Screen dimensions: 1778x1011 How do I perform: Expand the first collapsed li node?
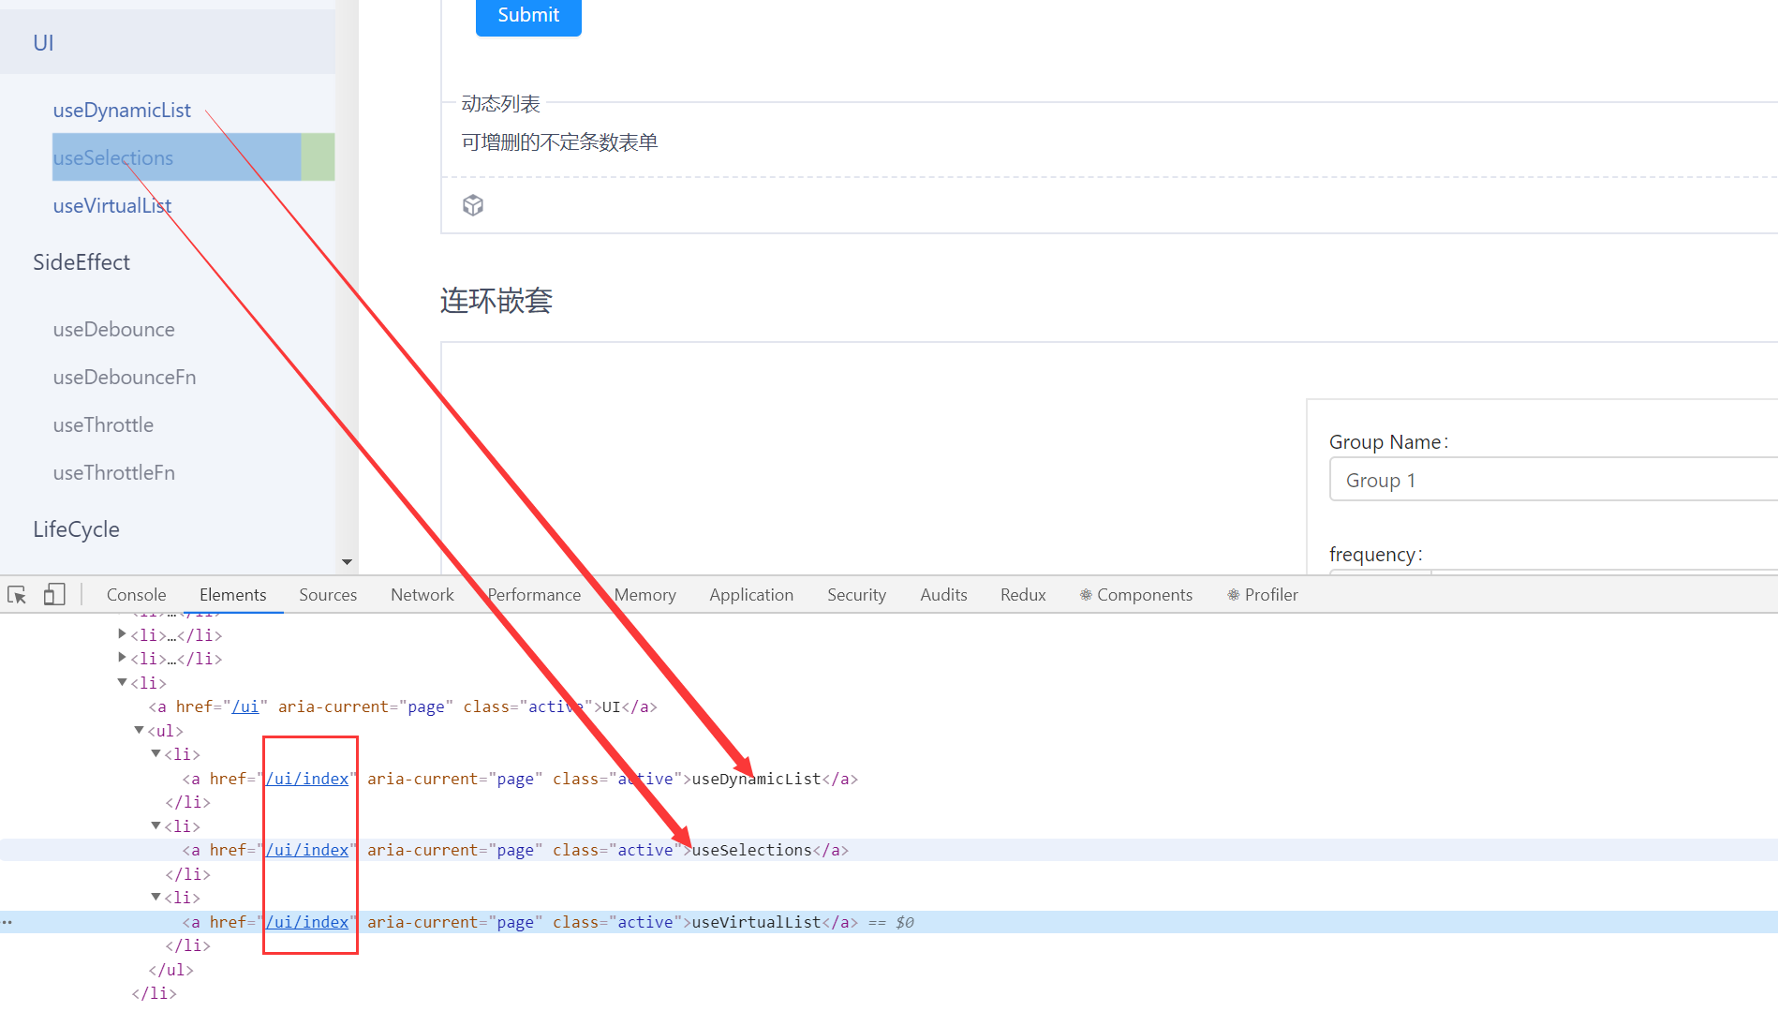point(122,634)
